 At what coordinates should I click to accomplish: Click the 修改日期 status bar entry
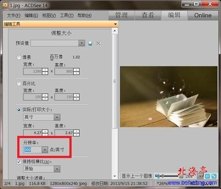coord(119,184)
